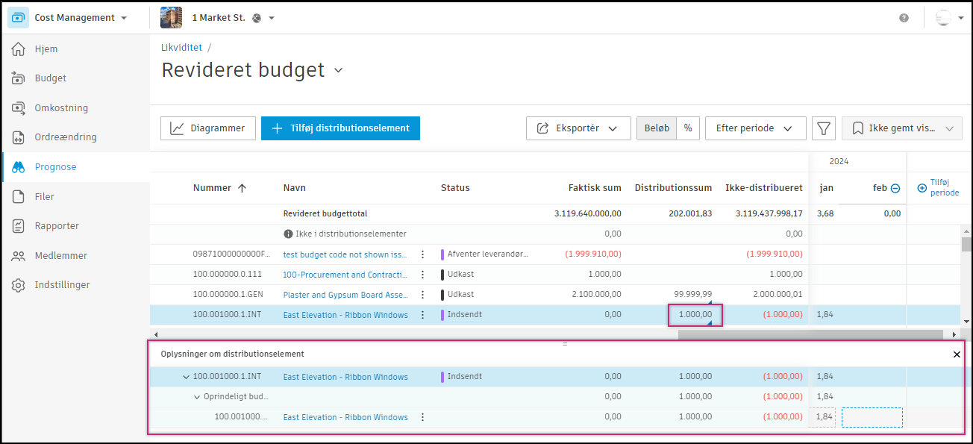Click the 1 Market St. project thumbnail
This screenshot has width=973, height=444.
pos(172,18)
